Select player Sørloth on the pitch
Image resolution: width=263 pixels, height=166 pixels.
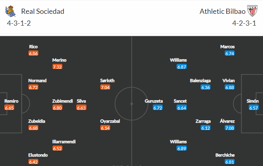coord(107,80)
